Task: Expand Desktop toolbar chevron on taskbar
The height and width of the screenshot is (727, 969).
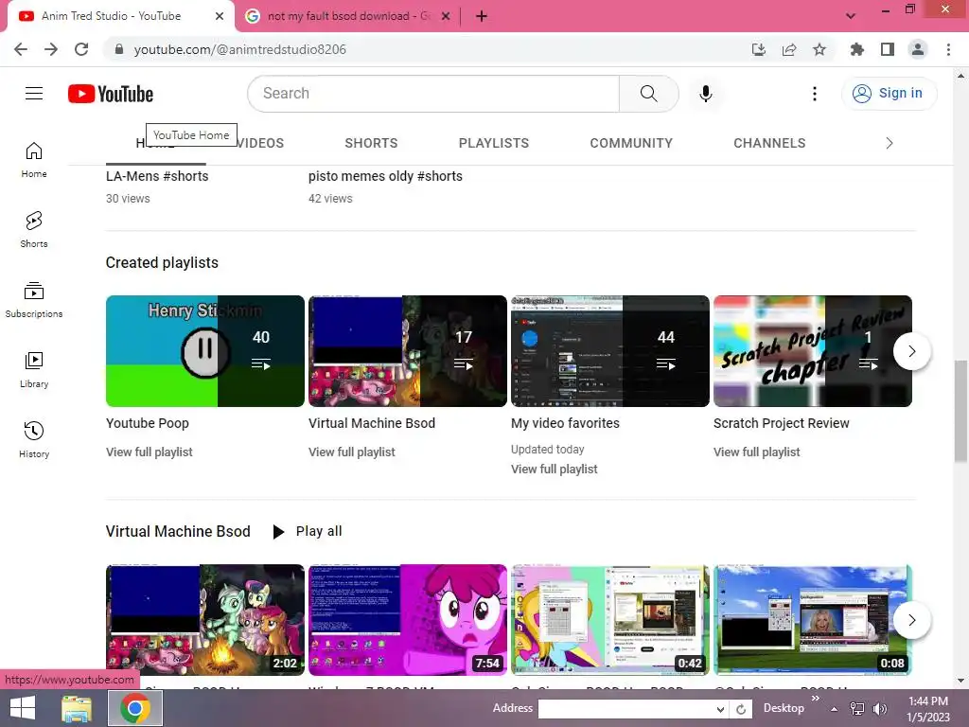Action: point(815,699)
